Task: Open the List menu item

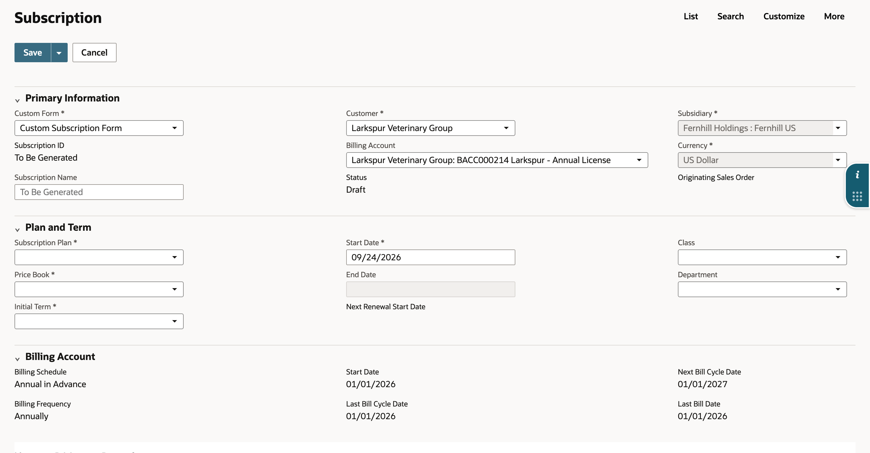Action: (691, 16)
